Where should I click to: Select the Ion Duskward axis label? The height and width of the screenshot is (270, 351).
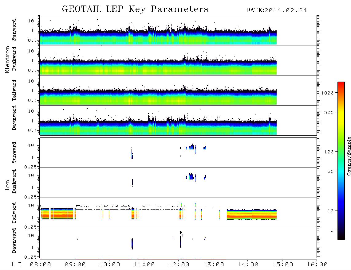[x=14, y=181]
